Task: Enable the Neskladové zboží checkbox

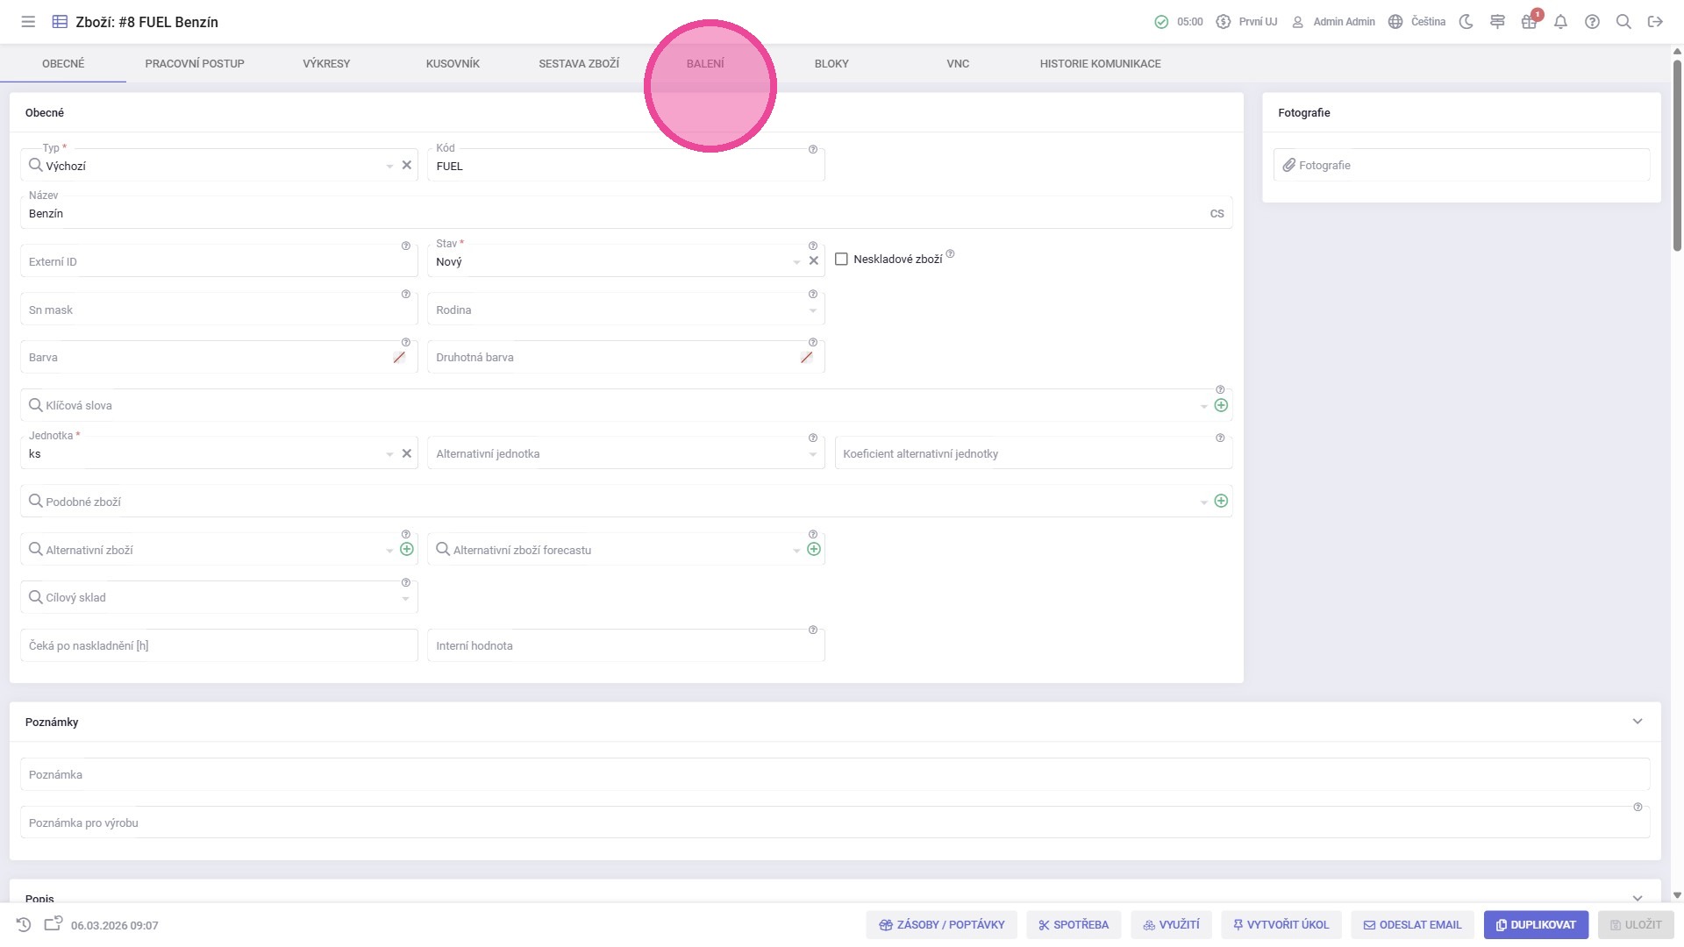Action: pos(841,259)
